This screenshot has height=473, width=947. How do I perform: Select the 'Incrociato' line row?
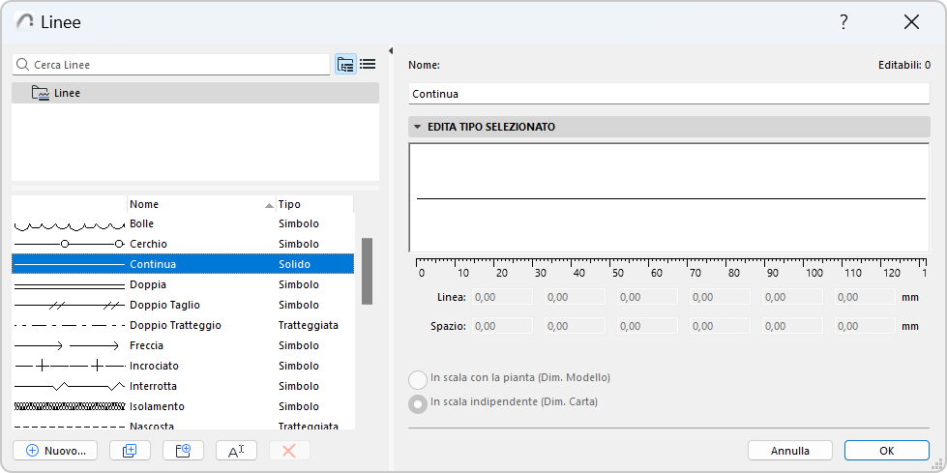(183, 366)
